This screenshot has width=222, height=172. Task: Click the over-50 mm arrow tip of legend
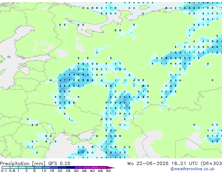click(x=111, y=167)
